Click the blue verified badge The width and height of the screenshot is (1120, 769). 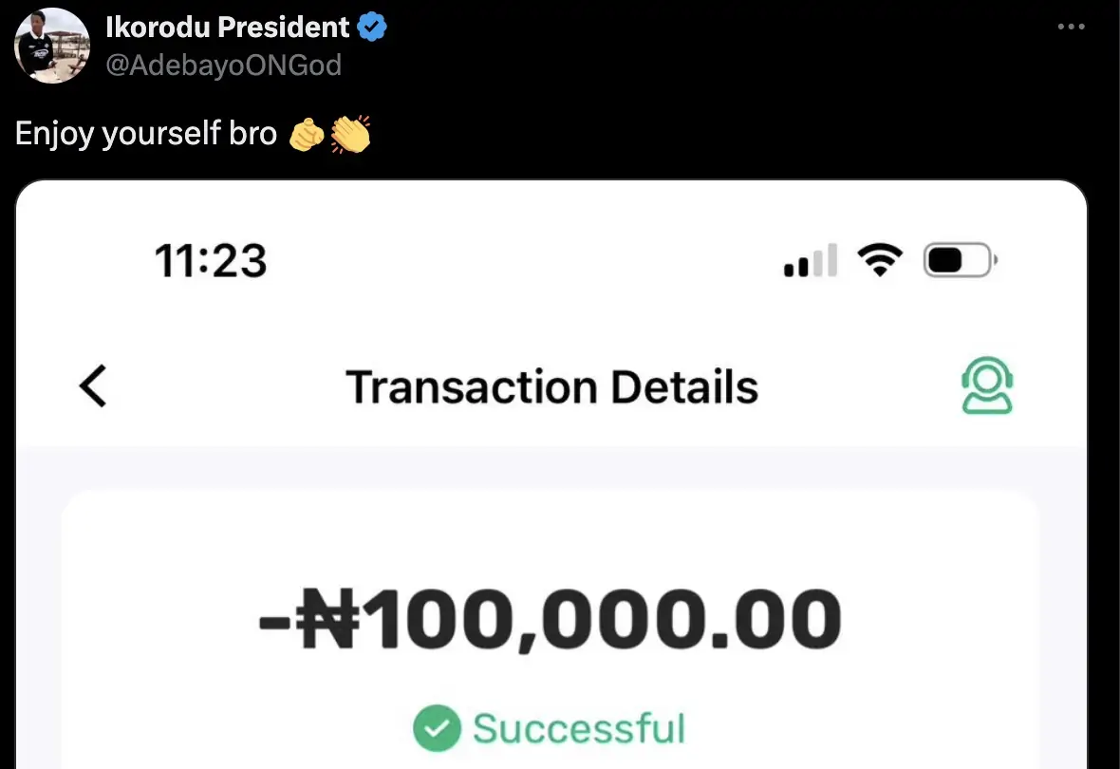tap(372, 28)
